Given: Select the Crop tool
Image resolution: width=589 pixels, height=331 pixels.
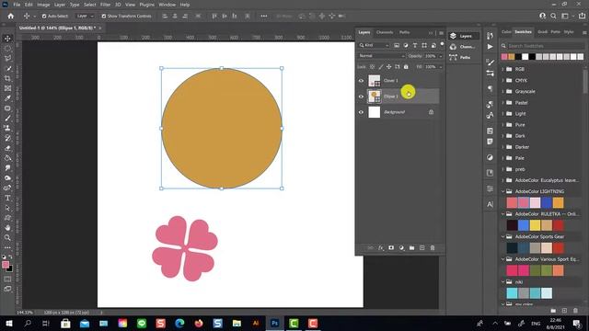Looking at the screenshot, I should pyautogui.click(x=7, y=78).
